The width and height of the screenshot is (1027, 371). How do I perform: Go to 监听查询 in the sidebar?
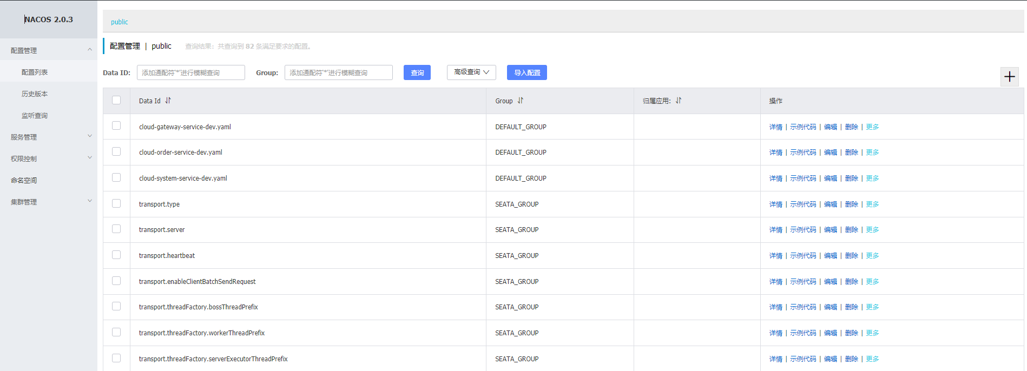click(x=35, y=115)
